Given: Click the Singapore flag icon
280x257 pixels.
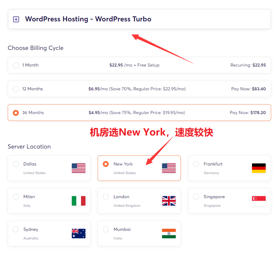Looking at the screenshot, I should [259, 201].
